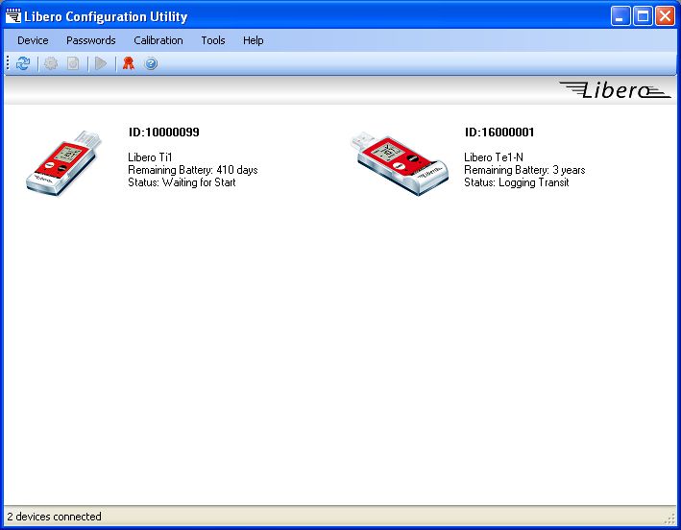Click 'Remaining Battery: 410 days' text
The width and height of the screenshot is (681, 530).
[193, 170]
